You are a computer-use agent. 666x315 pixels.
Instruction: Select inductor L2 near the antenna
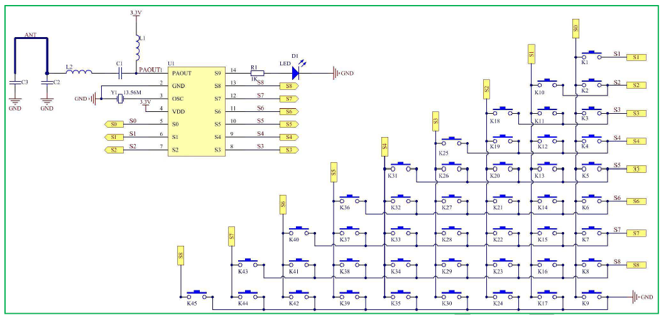tap(78, 73)
